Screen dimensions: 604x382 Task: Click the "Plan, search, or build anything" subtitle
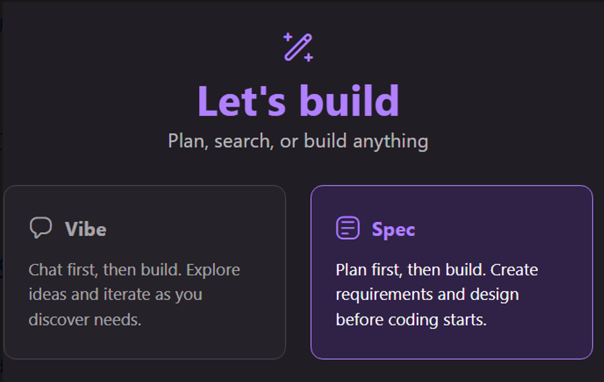[298, 141]
